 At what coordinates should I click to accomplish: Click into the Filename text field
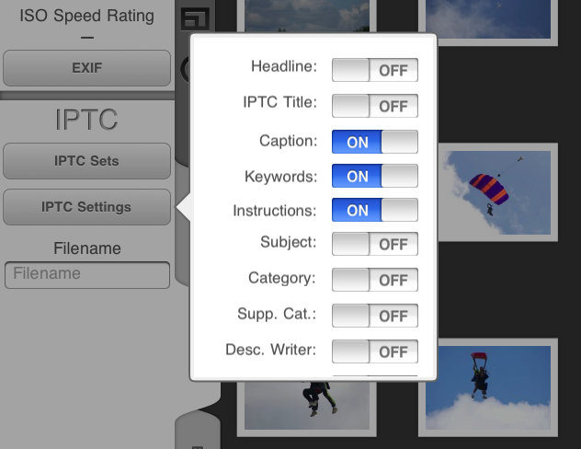tap(86, 274)
